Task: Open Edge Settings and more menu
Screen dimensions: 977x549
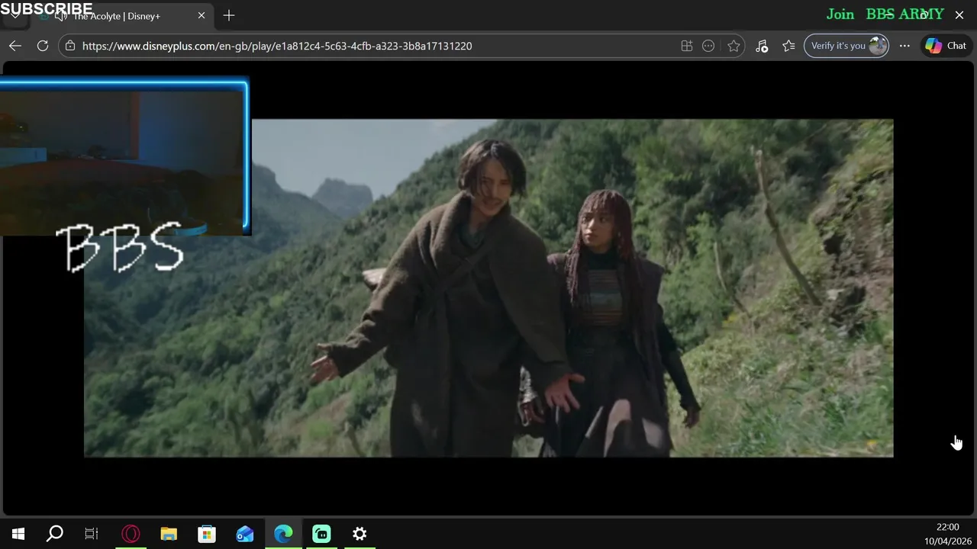Action: click(904, 46)
